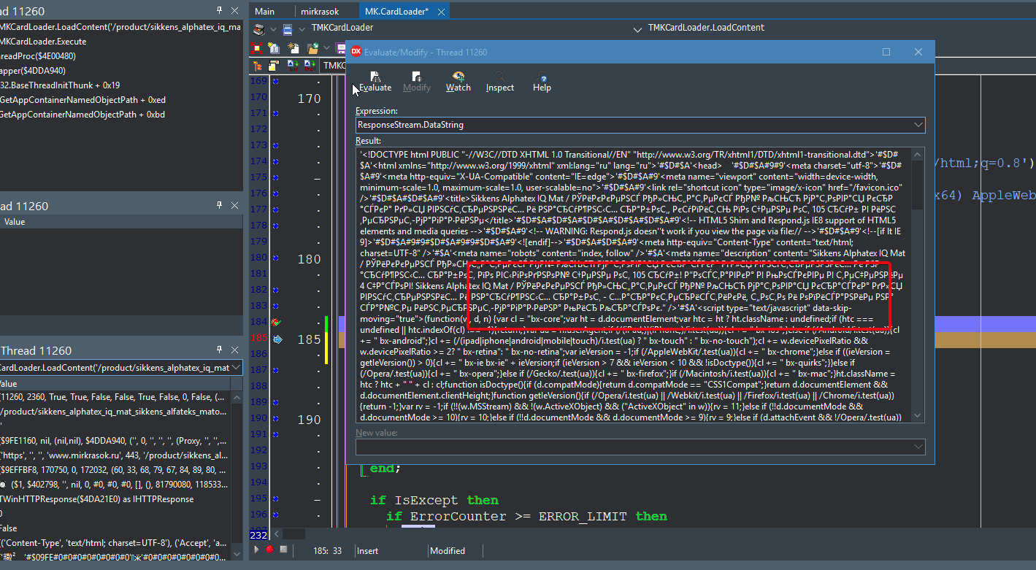The image size is (1036, 570).
Task: Expand dropdown next to classes icon
Action: pos(273,29)
